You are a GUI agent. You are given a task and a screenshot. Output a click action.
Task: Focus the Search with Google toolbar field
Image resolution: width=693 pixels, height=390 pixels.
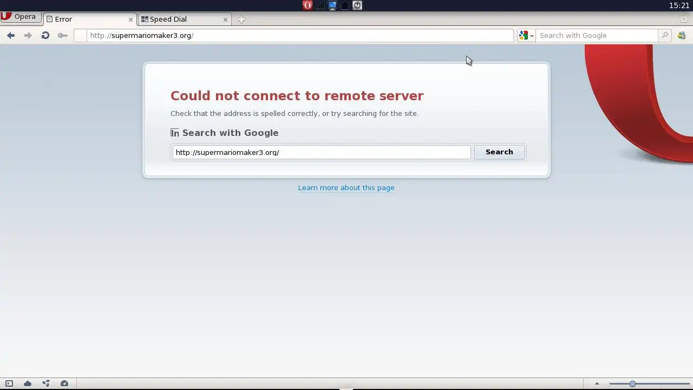click(x=597, y=35)
